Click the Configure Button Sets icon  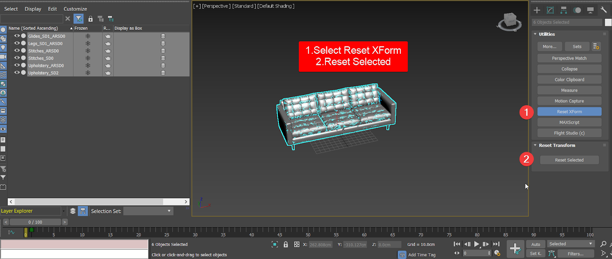[x=596, y=47]
